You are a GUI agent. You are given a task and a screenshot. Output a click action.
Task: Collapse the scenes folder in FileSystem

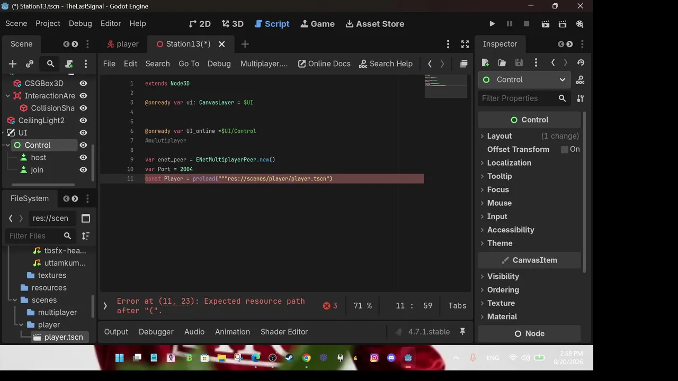click(15, 300)
